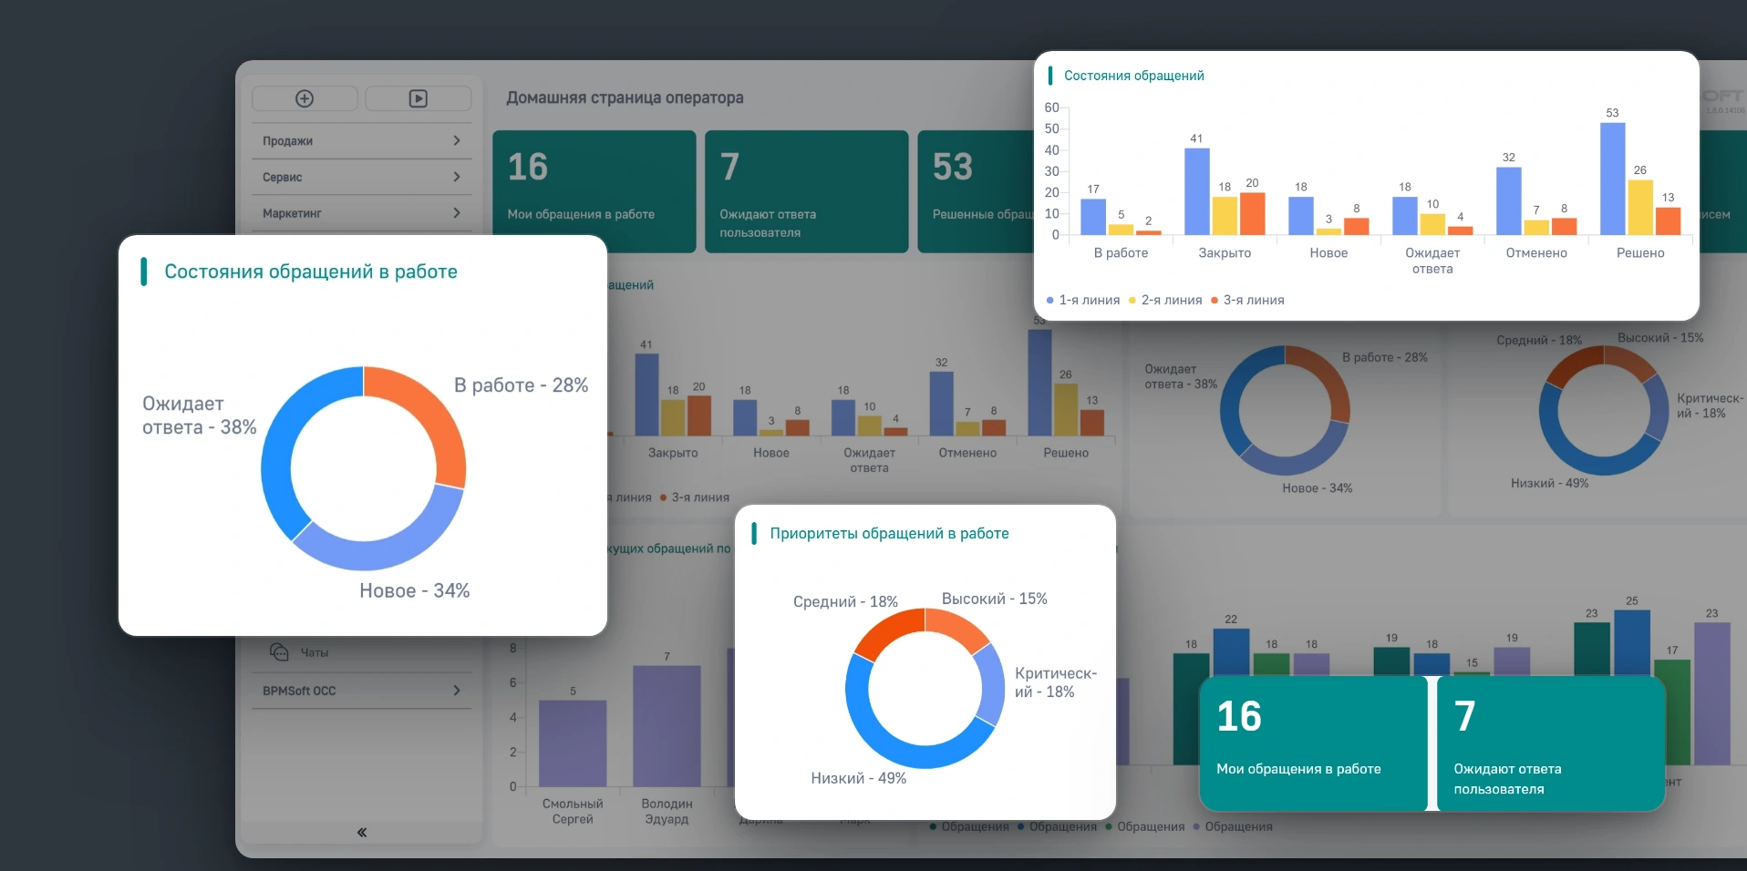Click the plus icon button in sidebar
Screen dimensions: 1747x871
[x=305, y=98]
